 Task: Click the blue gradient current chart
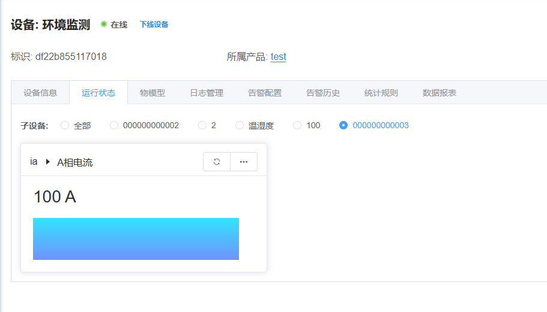[x=136, y=239]
